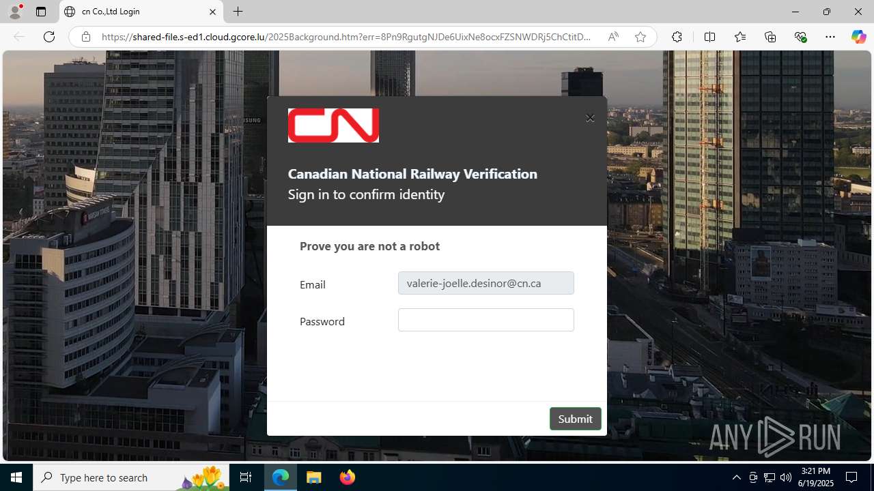This screenshot has height=491, width=874.
Task: Click the 'Password' label
Action: click(322, 321)
